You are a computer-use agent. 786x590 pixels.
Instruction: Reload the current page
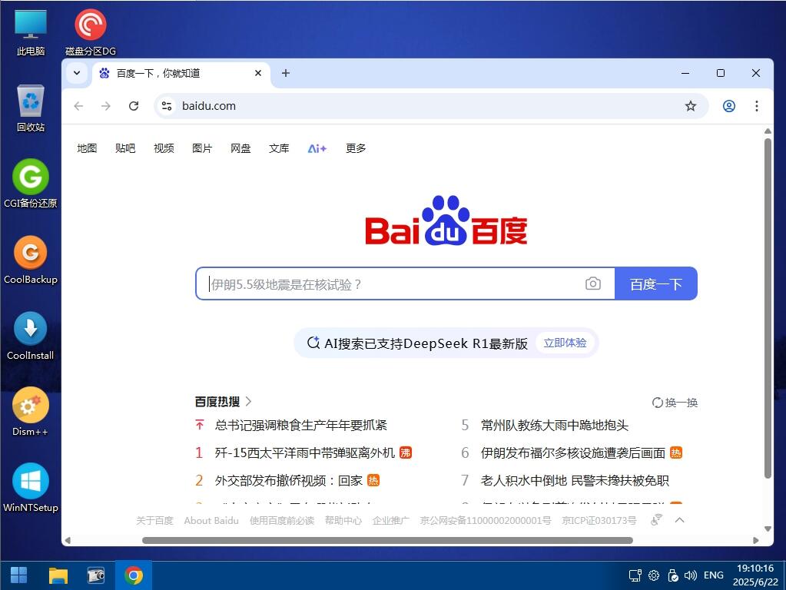134,106
